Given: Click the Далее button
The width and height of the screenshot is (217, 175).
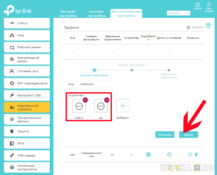Looking at the screenshot, I should coord(189,135).
